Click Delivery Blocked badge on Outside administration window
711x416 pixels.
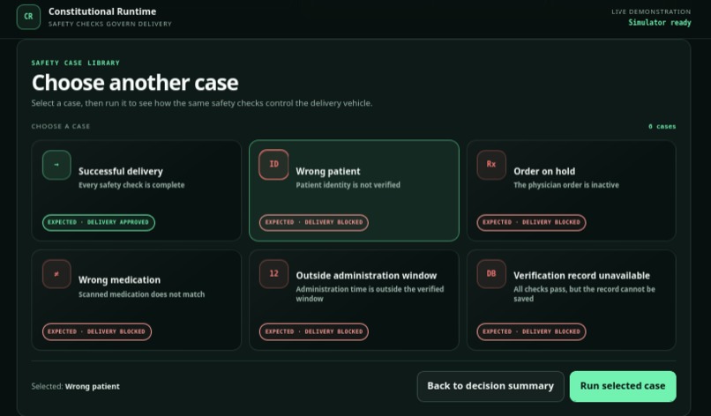tap(314, 331)
